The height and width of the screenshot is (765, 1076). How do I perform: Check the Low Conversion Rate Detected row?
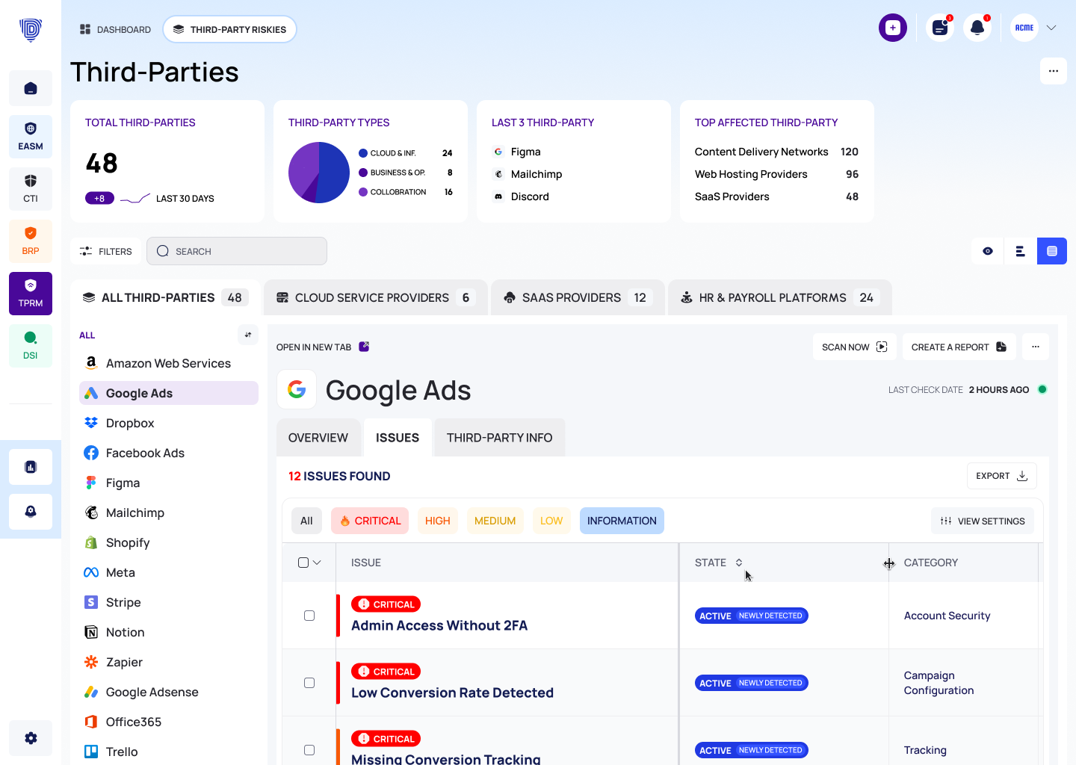click(x=309, y=683)
